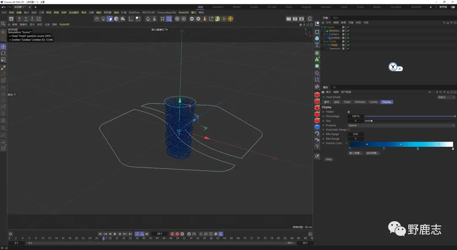The width and height of the screenshot is (457, 250).
Task: Click the Play forward button in timeline
Action: point(115,234)
